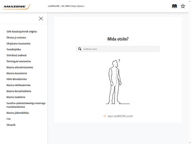The width and height of the screenshot is (191, 144).
Task: Click the orange arrow beside Tagasi myAMAZONE
Action: 105,116
